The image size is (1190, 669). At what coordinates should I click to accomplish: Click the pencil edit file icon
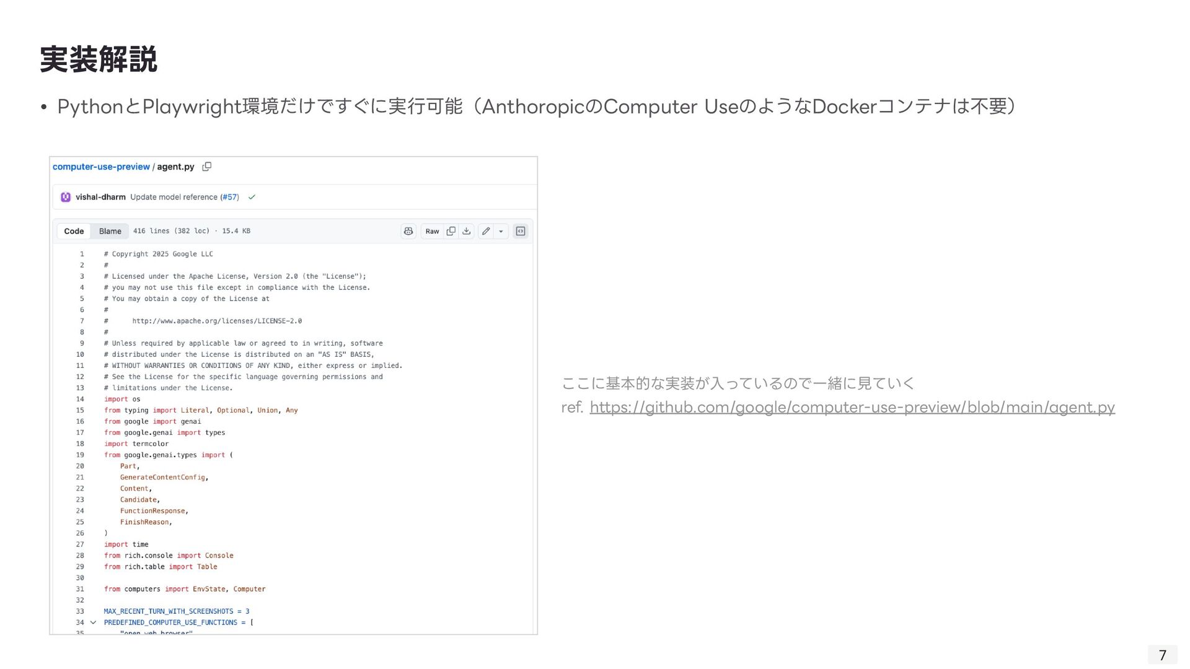pyautogui.click(x=486, y=231)
